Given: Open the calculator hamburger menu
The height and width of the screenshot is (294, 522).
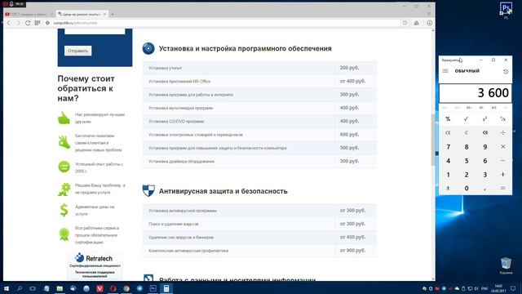Looking at the screenshot, I should pyautogui.click(x=445, y=71).
